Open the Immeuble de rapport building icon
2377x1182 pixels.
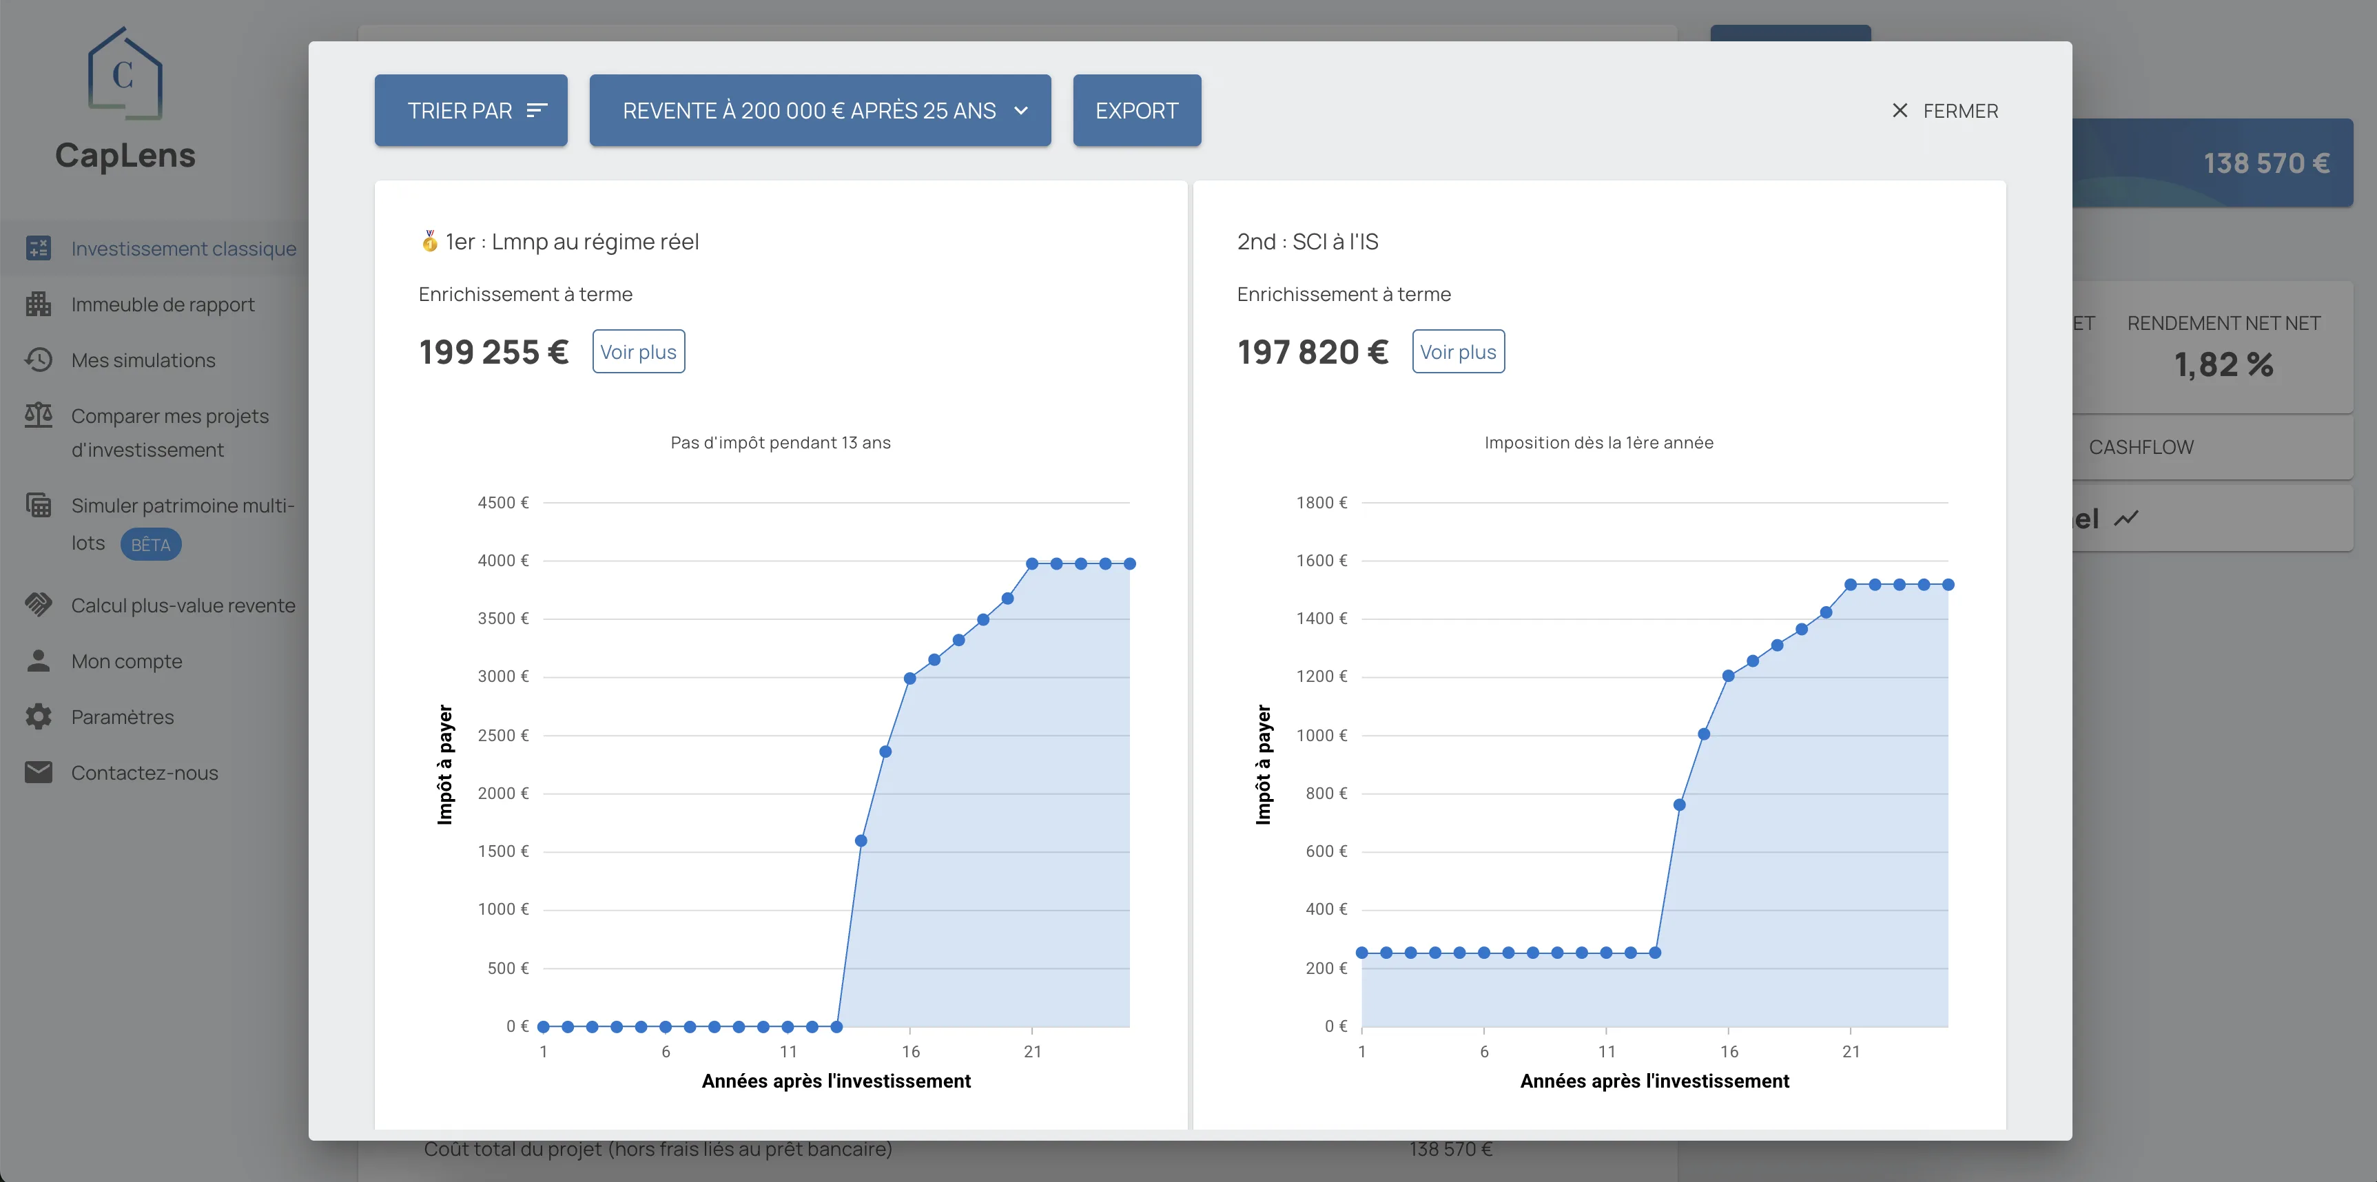click(38, 304)
